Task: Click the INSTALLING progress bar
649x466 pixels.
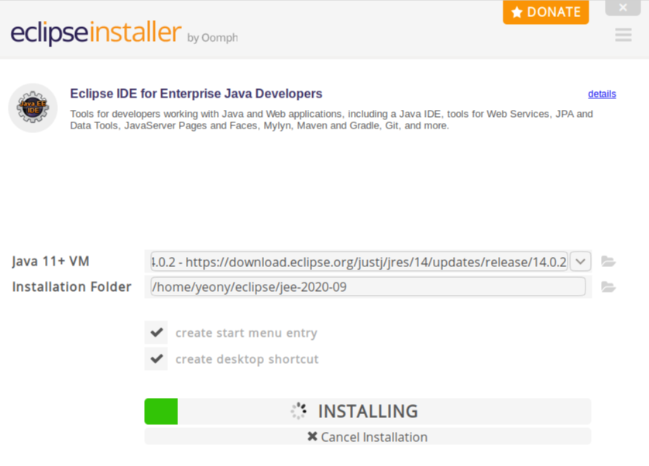Action: (368, 411)
